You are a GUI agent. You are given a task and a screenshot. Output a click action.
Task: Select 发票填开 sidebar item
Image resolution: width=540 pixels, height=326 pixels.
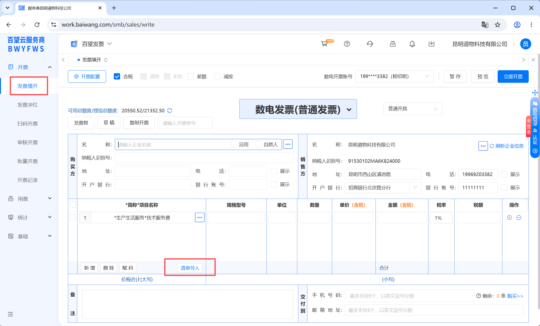pyautogui.click(x=28, y=86)
